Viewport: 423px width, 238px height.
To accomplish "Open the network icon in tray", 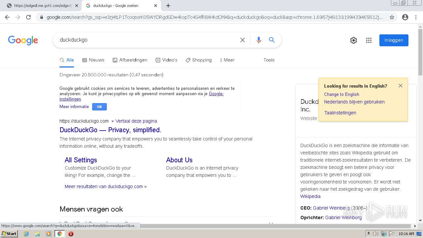I will pyautogui.click(x=384, y=234).
